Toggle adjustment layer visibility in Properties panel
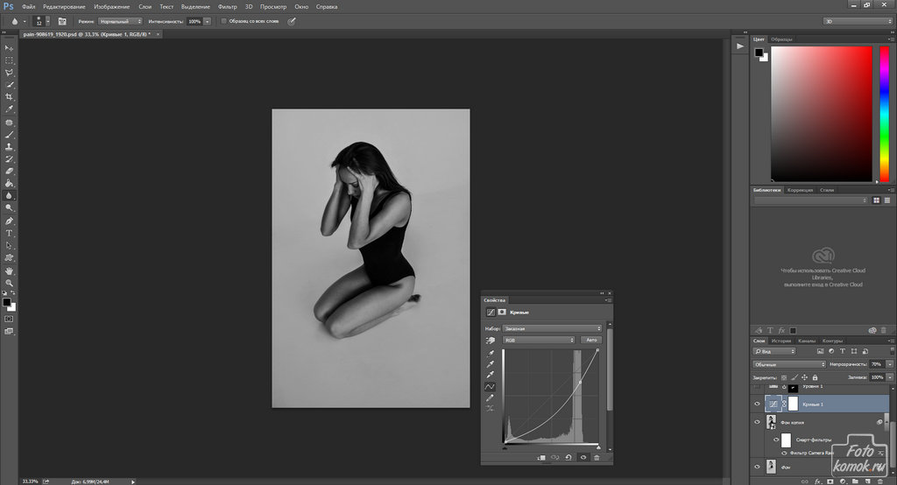Viewport: 897px width, 485px height. point(583,458)
